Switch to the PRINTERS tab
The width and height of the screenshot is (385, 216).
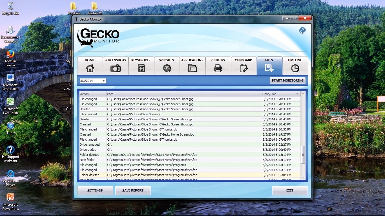pos(218,66)
